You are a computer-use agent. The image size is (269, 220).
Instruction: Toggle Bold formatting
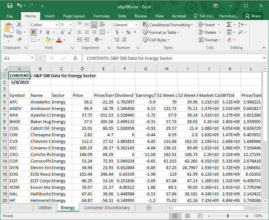click(x=33, y=33)
